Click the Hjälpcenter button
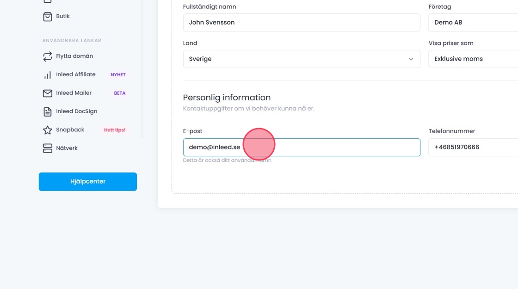The image size is (518, 289). [x=88, y=182]
